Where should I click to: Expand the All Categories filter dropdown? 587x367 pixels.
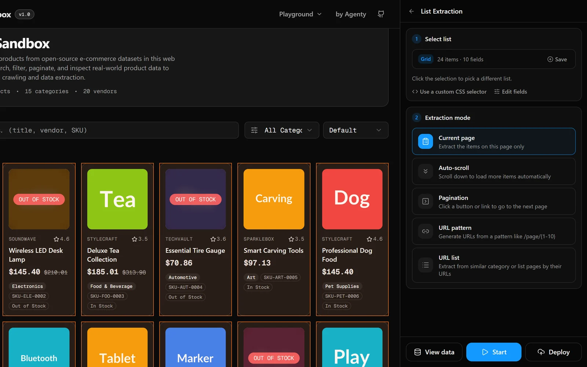[x=282, y=130]
